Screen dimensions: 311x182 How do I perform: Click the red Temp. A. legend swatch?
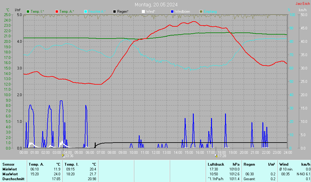coord(57,12)
